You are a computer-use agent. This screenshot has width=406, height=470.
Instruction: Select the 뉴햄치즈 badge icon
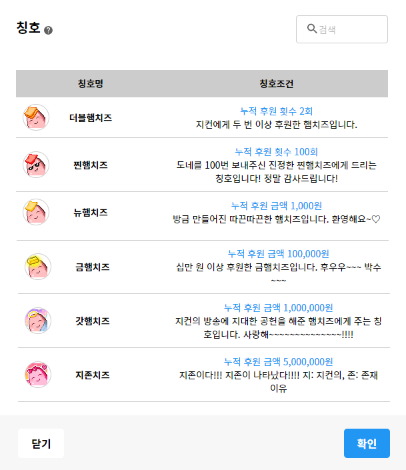35,212
